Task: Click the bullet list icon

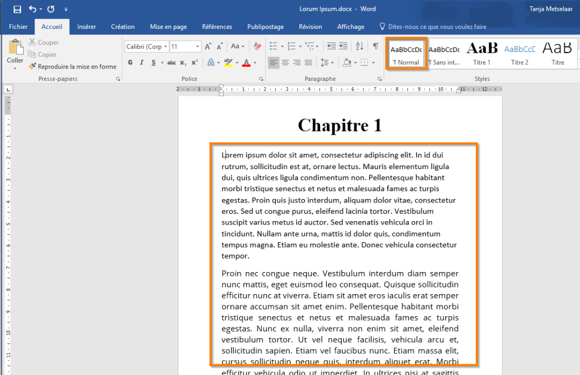Action: (x=273, y=46)
